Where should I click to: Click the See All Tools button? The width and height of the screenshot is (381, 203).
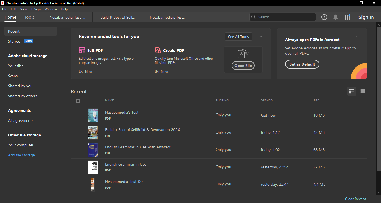tap(238, 37)
